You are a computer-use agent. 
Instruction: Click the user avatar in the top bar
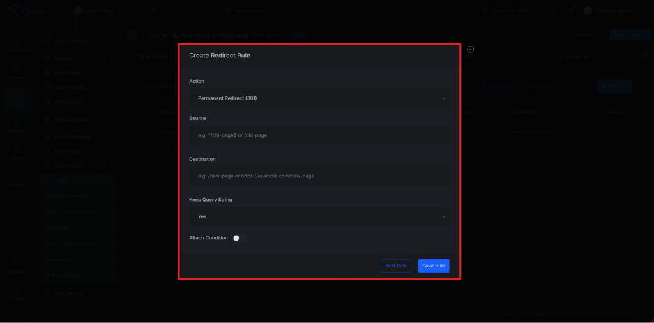(x=588, y=11)
